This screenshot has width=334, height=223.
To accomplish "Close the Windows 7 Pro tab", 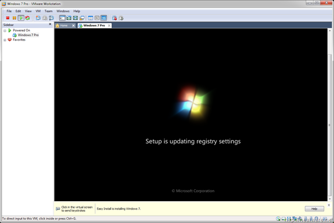I will click(109, 25).
